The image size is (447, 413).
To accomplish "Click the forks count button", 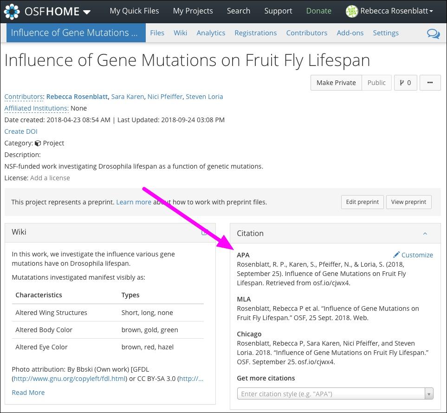I will pos(405,83).
